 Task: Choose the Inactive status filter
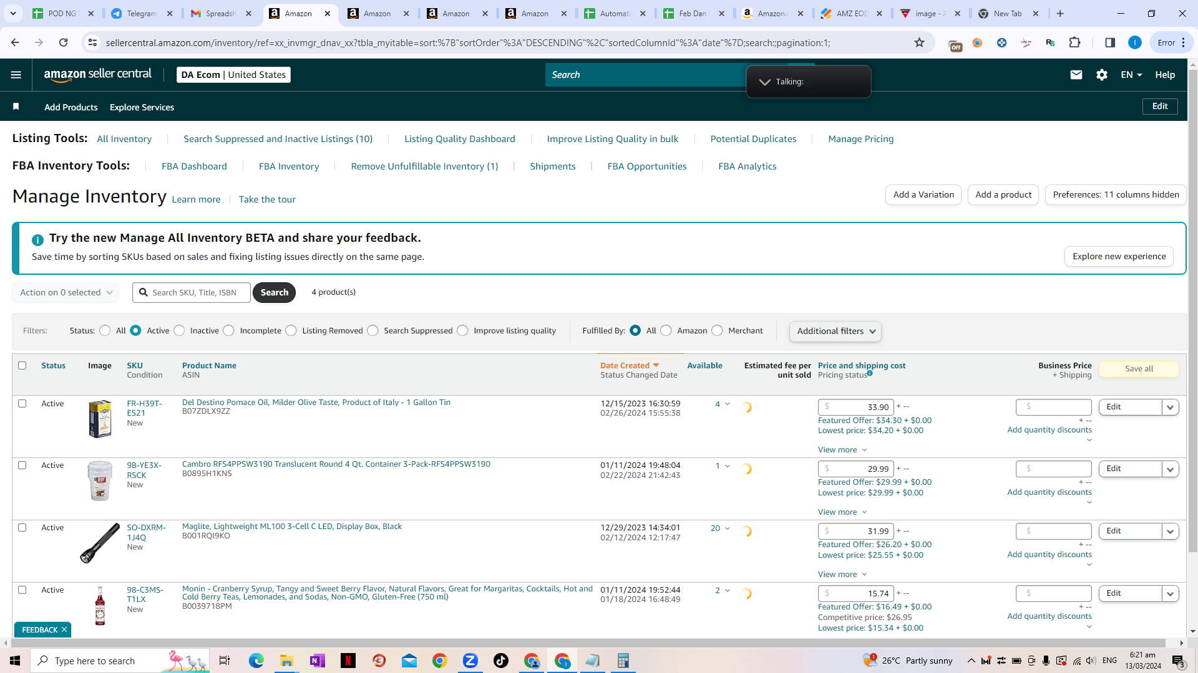point(180,331)
